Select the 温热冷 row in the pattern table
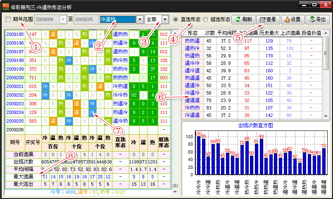The image size is (333, 199). (252, 48)
